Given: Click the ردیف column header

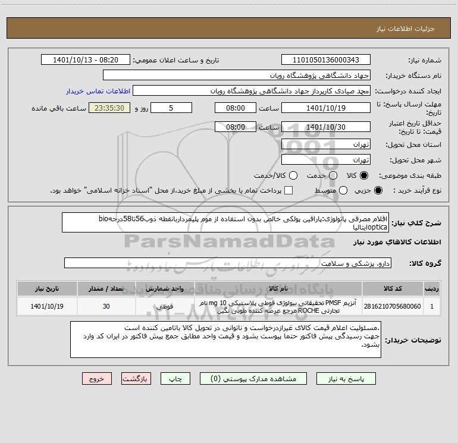Looking at the screenshot, I should [x=432, y=288].
